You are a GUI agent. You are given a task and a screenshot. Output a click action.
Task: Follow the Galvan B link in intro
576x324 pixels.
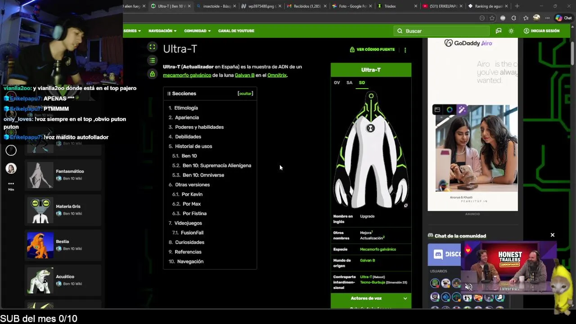[x=244, y=75]
